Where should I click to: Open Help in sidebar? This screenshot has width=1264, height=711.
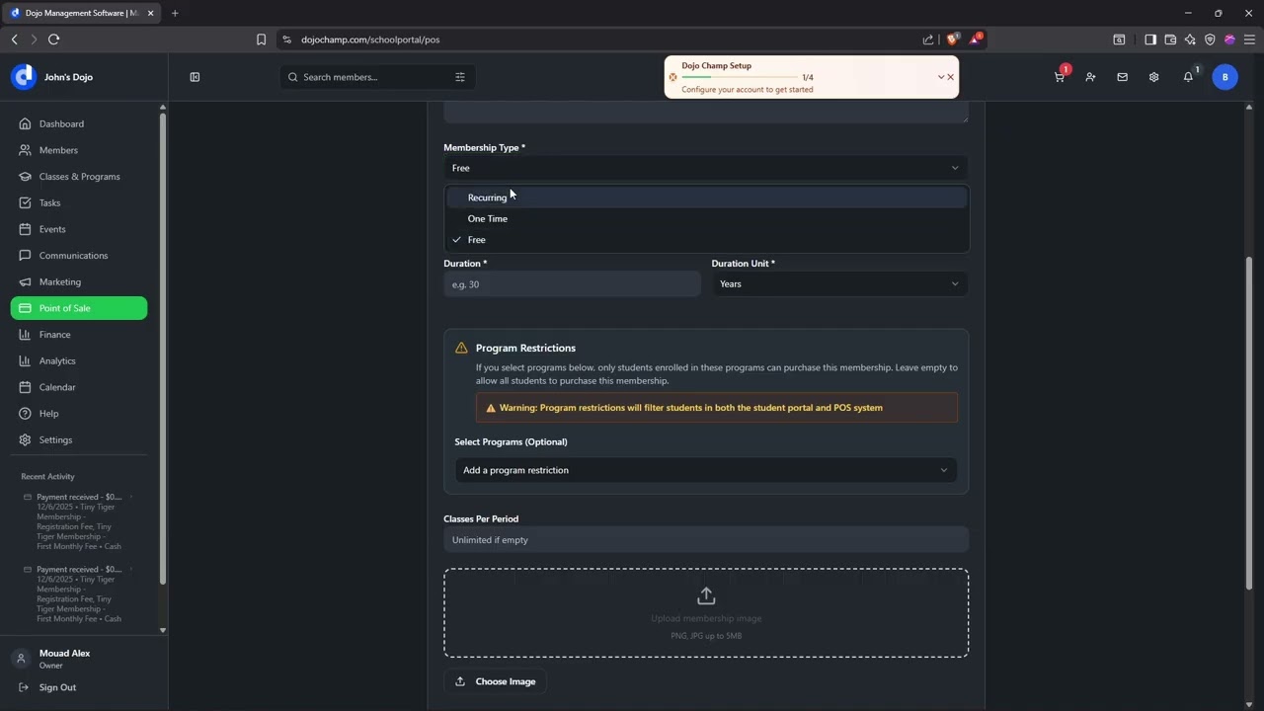79,414
